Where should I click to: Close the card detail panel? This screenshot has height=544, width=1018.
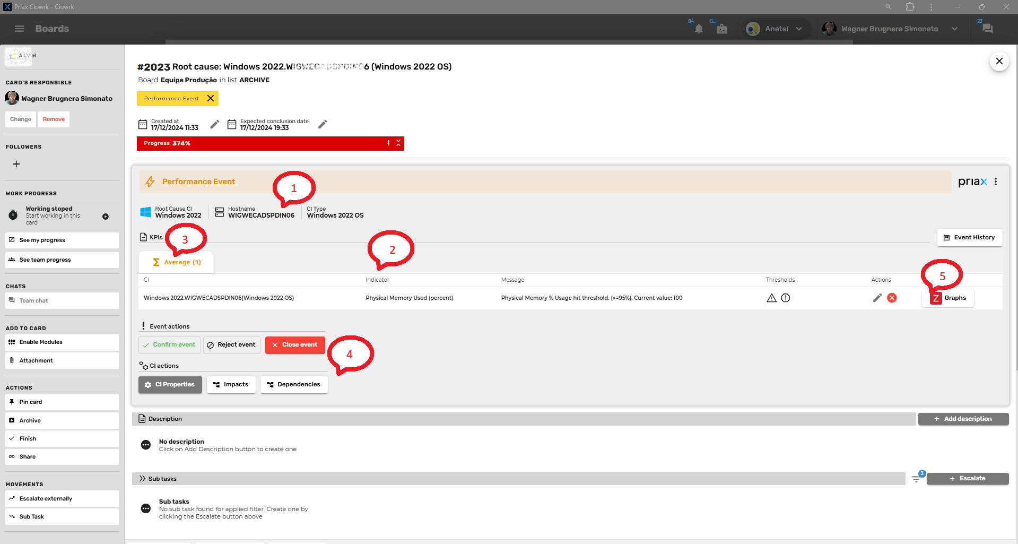point(999,61)
